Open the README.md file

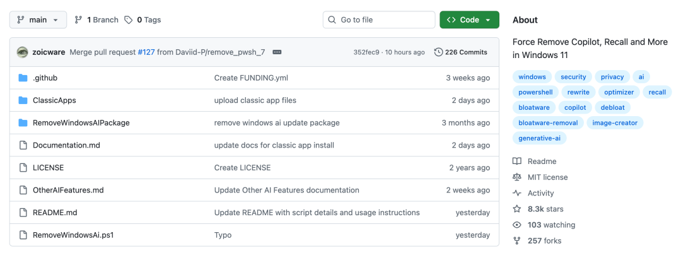(55, 213)
